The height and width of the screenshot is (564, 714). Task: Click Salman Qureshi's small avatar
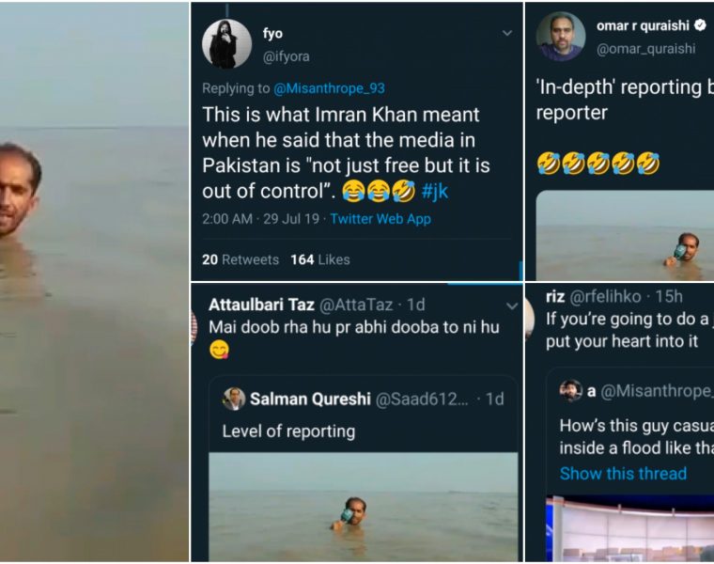click(234, 399)
